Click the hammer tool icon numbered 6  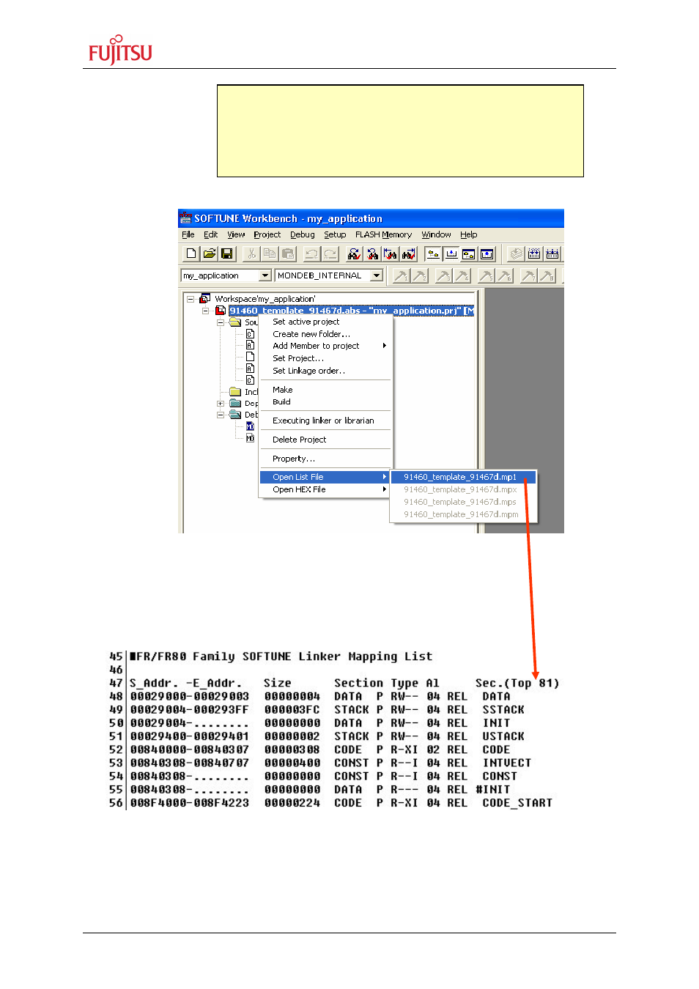504,276
